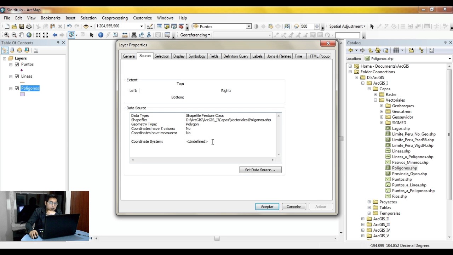Print the map icon
The width and height of the screenshot is (453, 255).
(29, 26)
